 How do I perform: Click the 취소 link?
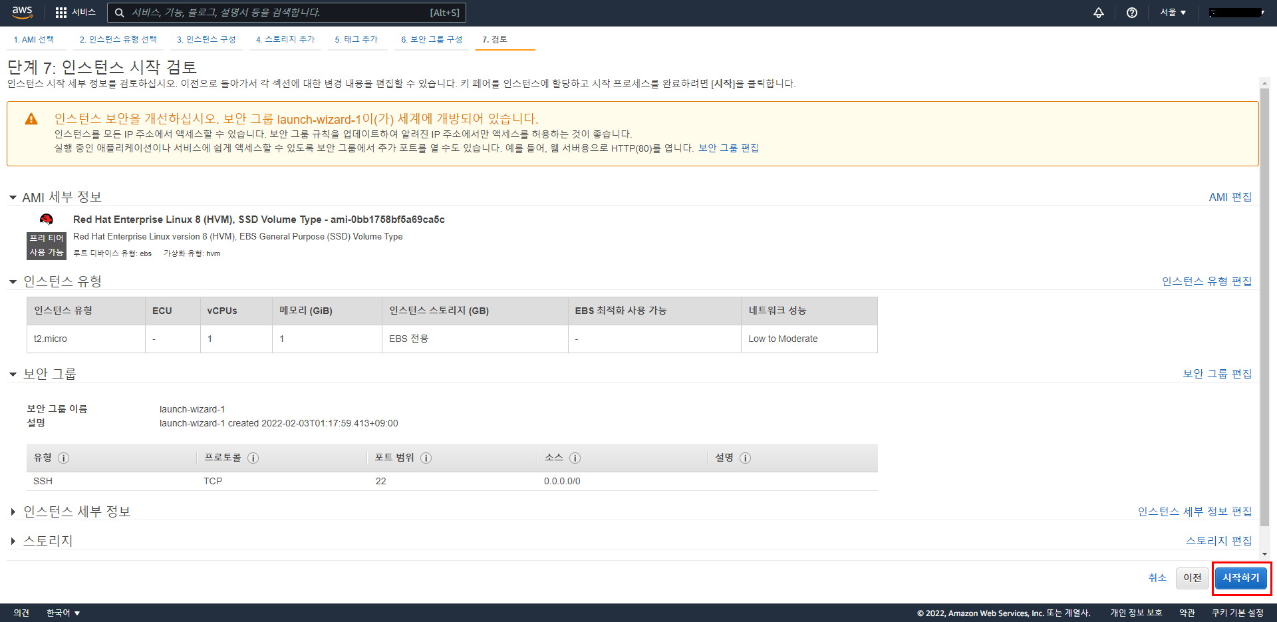coord(1157,577)
